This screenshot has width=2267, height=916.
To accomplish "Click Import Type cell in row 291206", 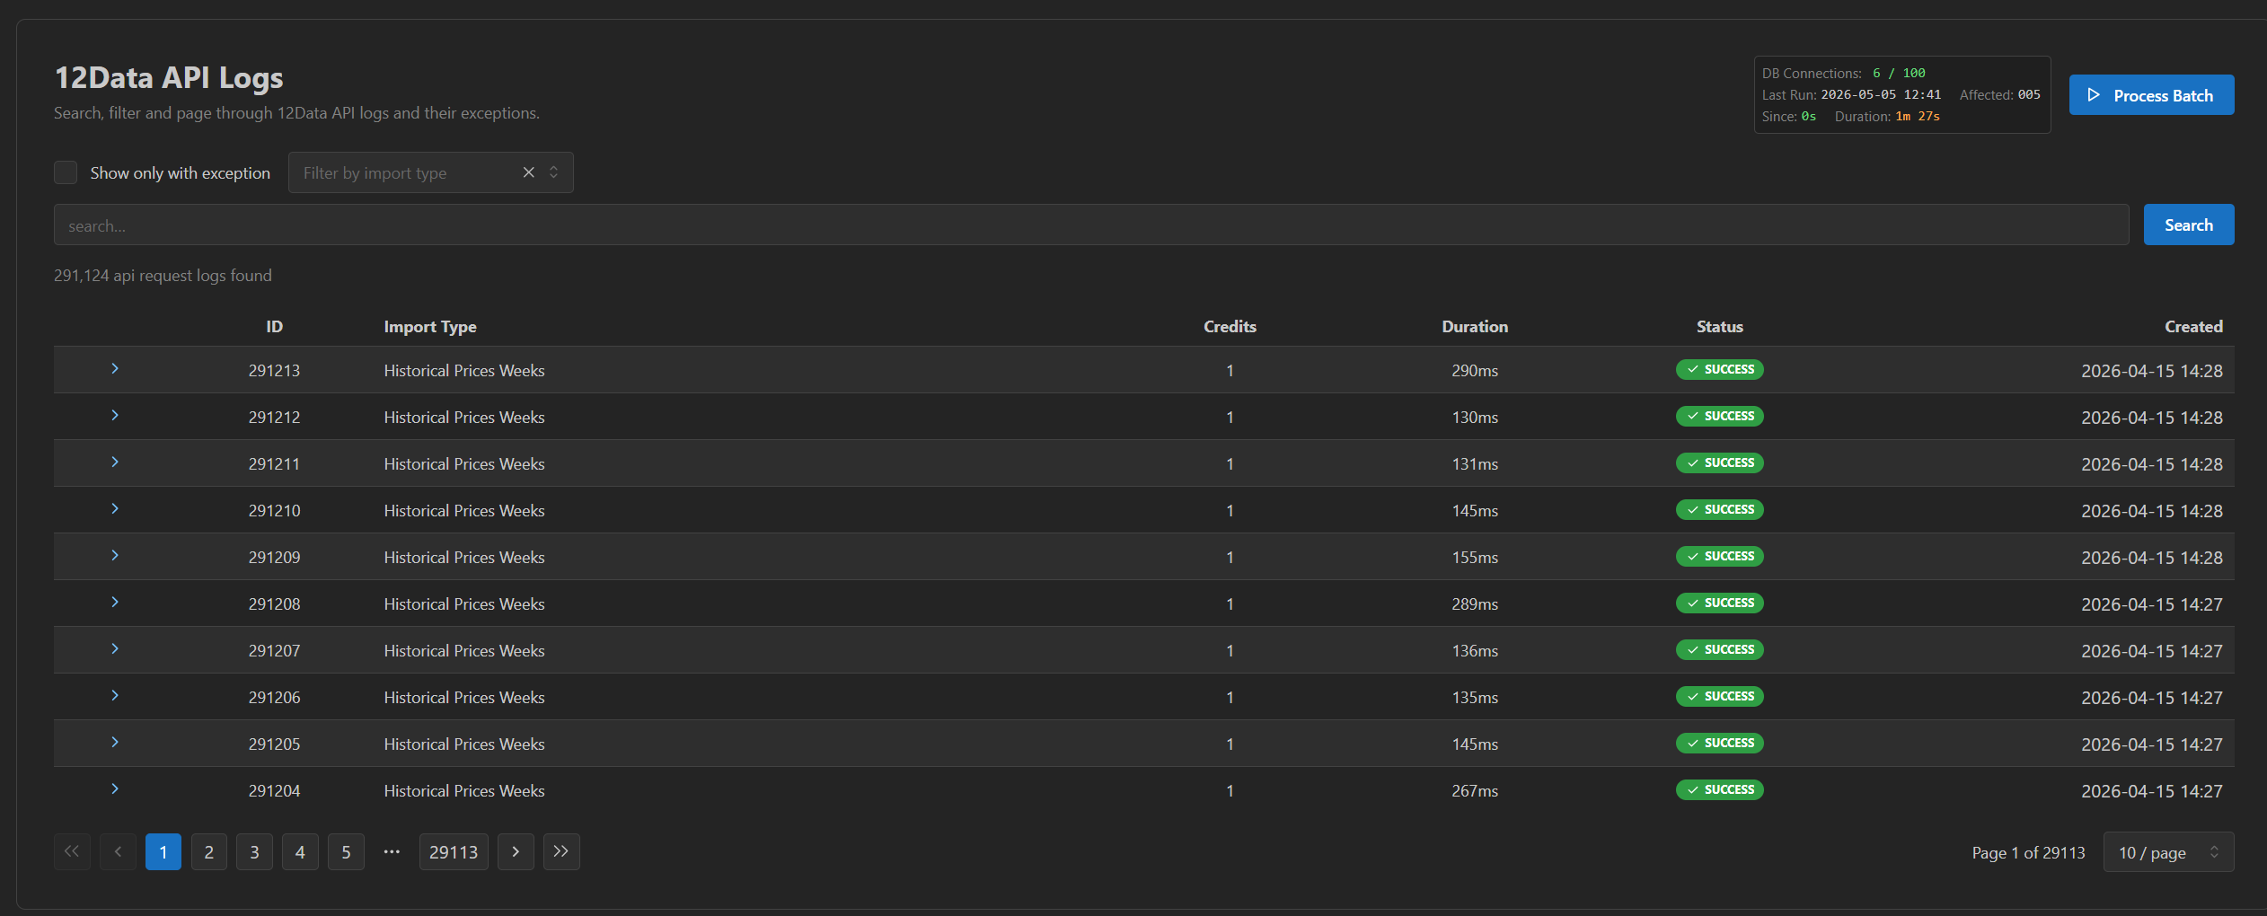I will (x=464, y=698).
